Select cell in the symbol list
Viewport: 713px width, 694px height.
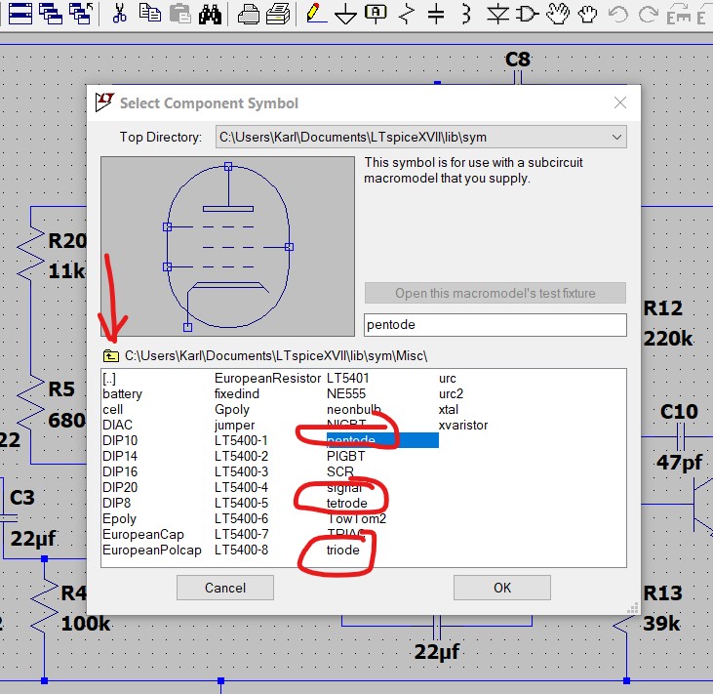pos(113,409)
